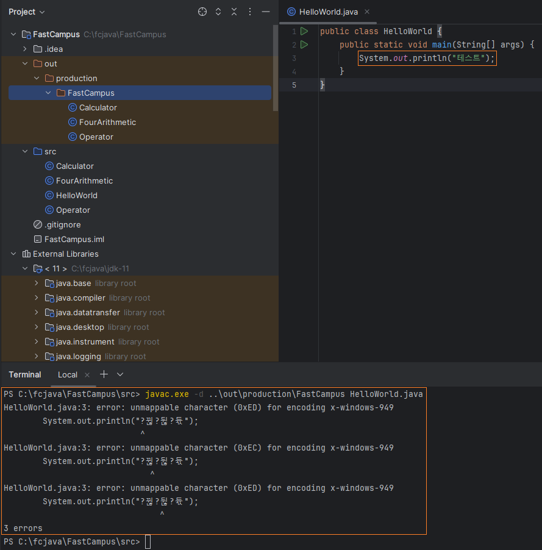Collapse the out folder
Screen dimensions: 542x550
25,63
